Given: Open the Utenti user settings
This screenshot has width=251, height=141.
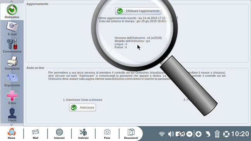Looking at the screenshot, I should [12, 115].
